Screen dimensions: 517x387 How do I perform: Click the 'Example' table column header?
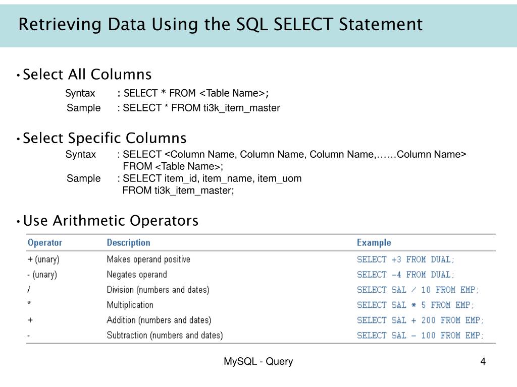(374, 242)
